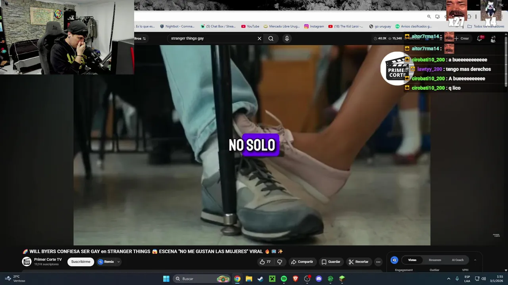Open the weather widget 21°C Ventoso
Image resolution: width=508 pixels, height=285 pixels.
(x=15, y=279)
